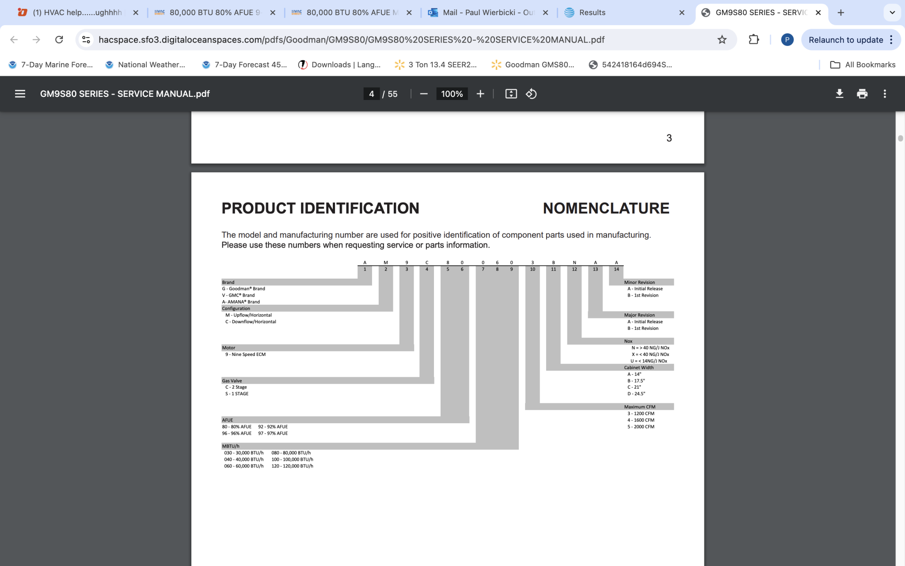Screen dimensions: 905x566
Task: Reload the current page
Action: 59,40
